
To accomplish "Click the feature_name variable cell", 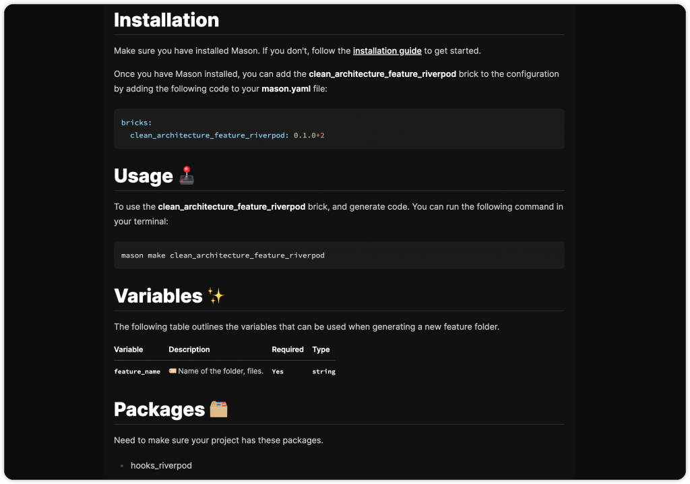I will (x=137, y=371).
